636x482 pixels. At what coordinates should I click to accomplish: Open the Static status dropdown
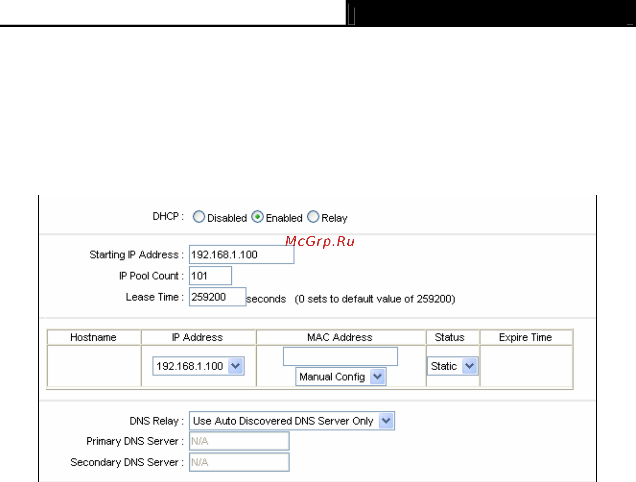(452, 366)
